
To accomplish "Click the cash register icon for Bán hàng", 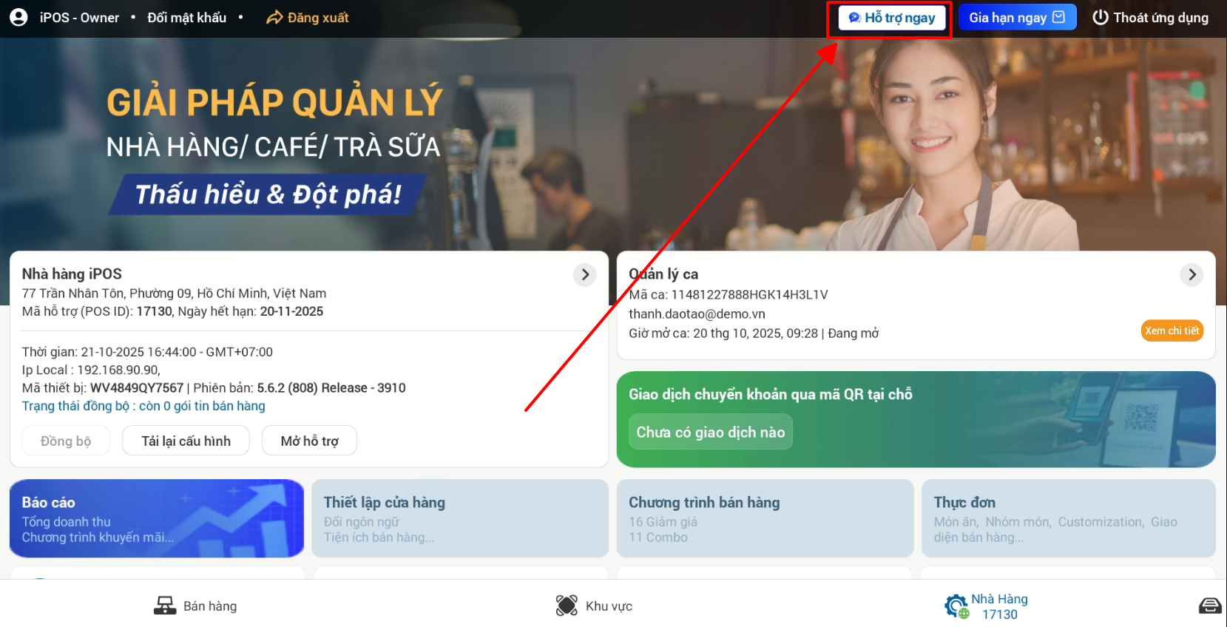I will (164, 606).
